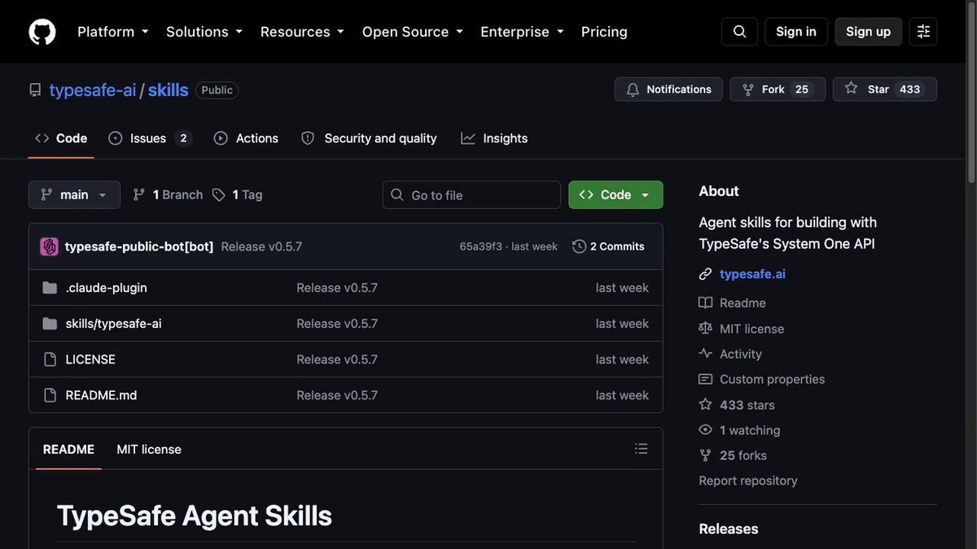Screen dimensions: 977x549
Task: Open the GitHub home logo
Action: (x=42, y=32)
